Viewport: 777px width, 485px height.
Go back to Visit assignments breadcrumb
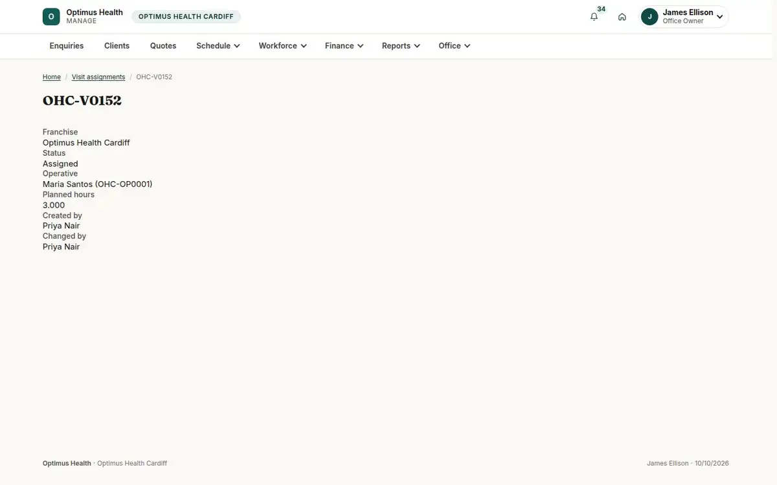pyautogui.click(x=98, y=77)
